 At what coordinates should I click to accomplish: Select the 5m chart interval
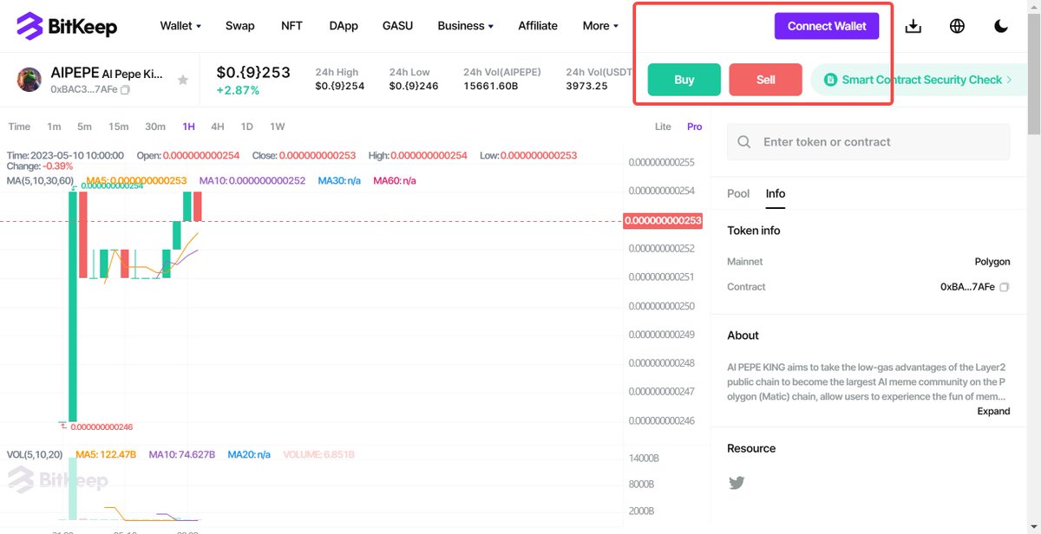point(84,127)
